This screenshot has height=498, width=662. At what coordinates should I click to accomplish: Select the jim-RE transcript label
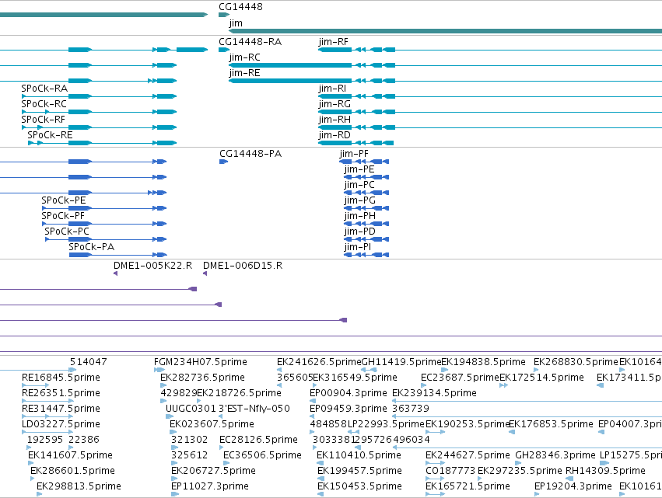(x=244, y=73)
